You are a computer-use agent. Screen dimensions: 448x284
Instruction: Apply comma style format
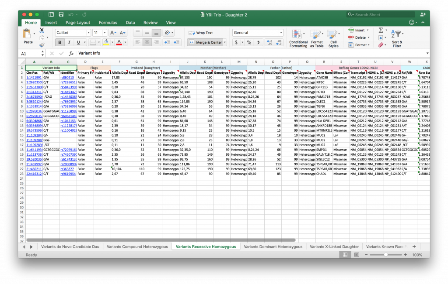[x=258, y=42]
